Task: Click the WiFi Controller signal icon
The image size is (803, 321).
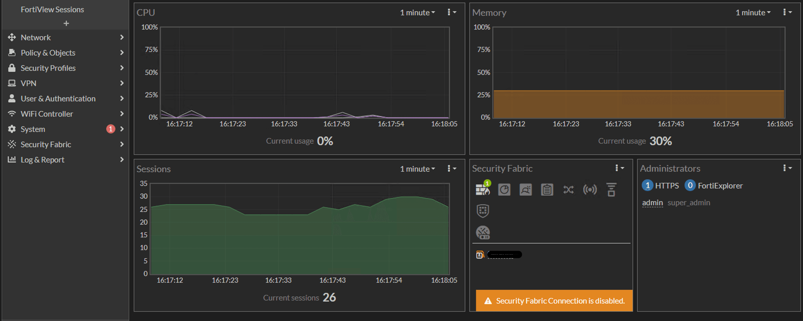Action: (12, 114)
